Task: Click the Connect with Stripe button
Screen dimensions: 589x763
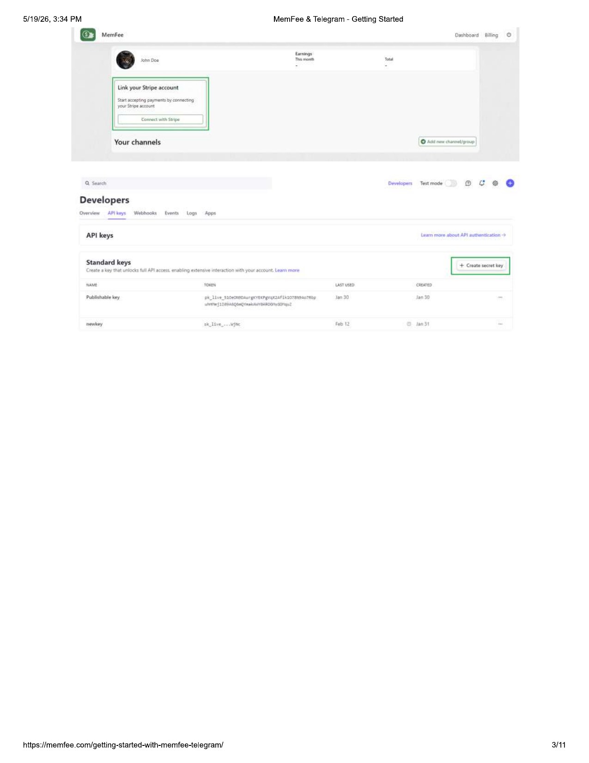Action: click(x=160, y=119)
